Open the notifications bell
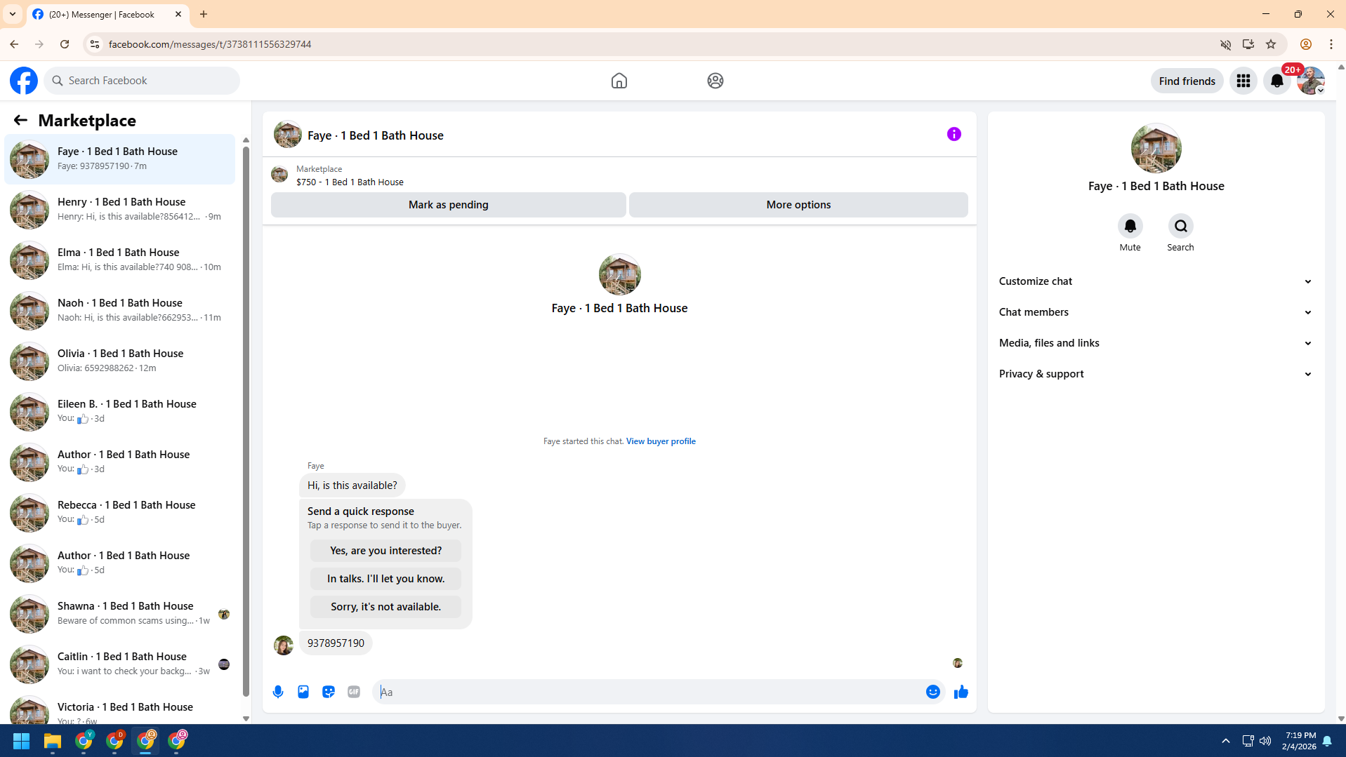Image resolution: width=1346 pixels, height=757 pixels. tap(1276, 81)
